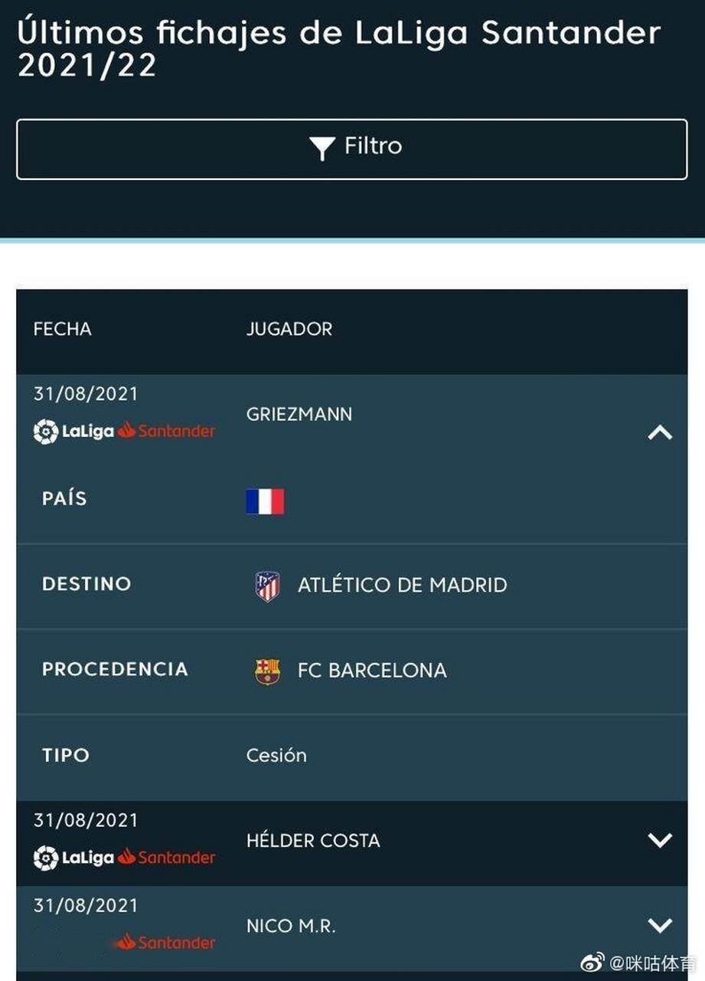The height and width of the screenshot is (981, 705).
Task: Click the Cesión transfer type value
Action: point(276,756)
